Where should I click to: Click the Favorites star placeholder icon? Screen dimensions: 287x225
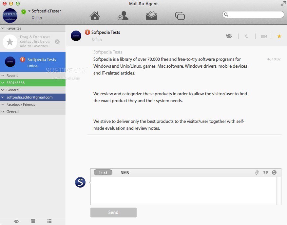point(10,42)
